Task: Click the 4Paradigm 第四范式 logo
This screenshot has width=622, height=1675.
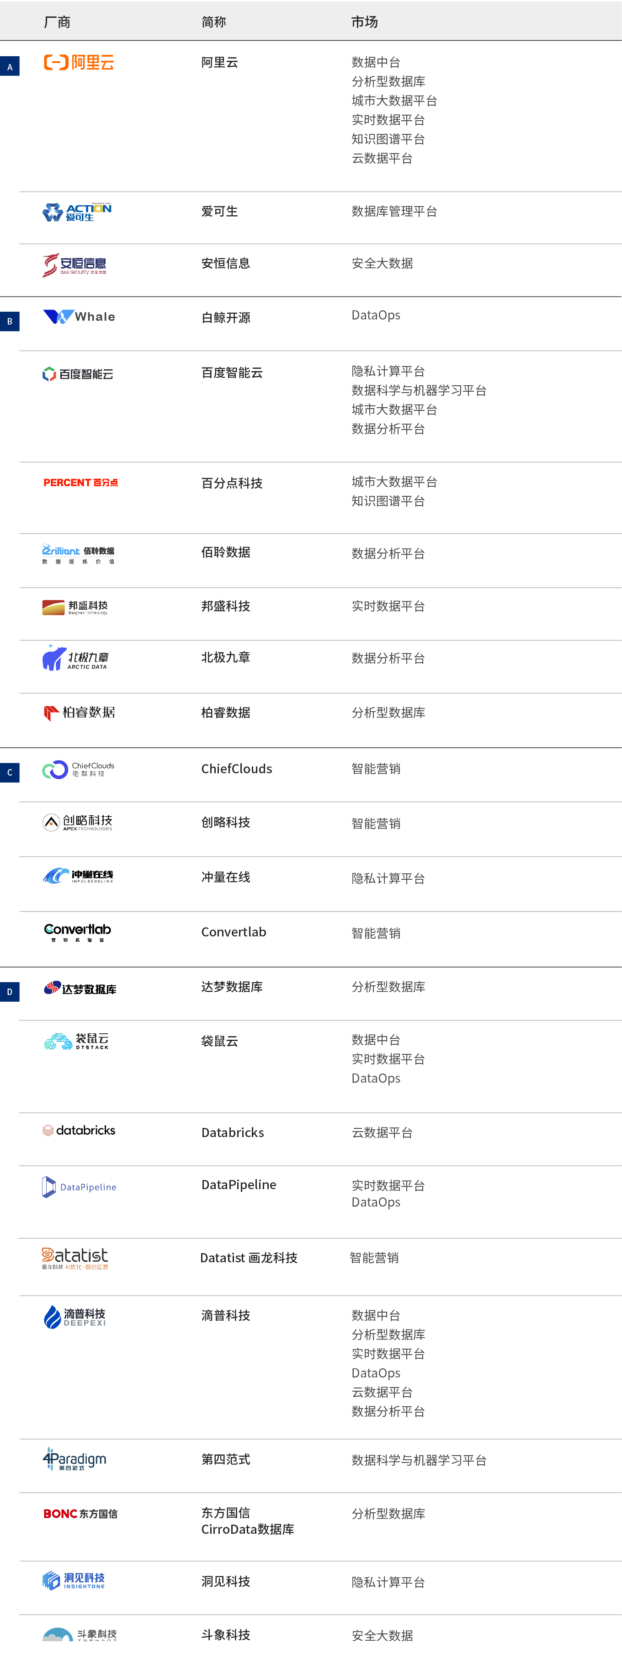Action: pyautogui.click(x=74, y=1459)
